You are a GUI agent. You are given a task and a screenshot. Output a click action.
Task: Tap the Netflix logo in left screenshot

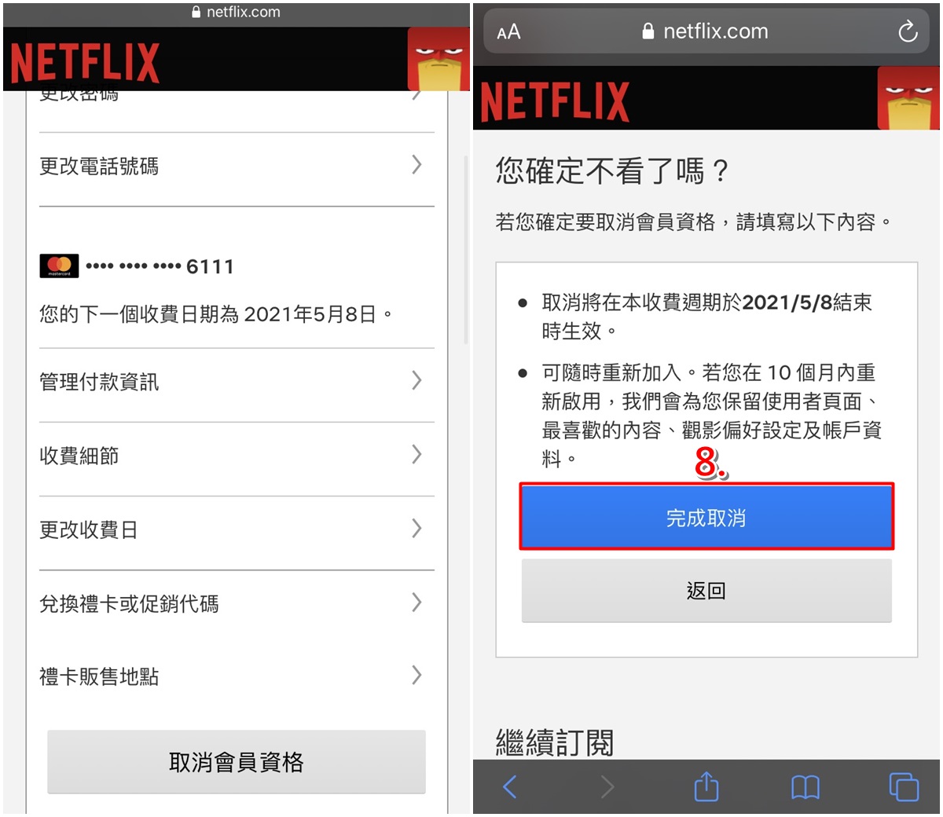pyautogui.click(x=85, y=63)
